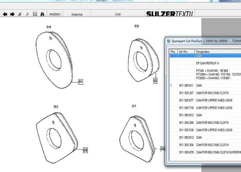Image resolution: width=241 pixels, height=172 pixels.
Task: Click the Subgroup toolbar label
Action: coord(77,14)
